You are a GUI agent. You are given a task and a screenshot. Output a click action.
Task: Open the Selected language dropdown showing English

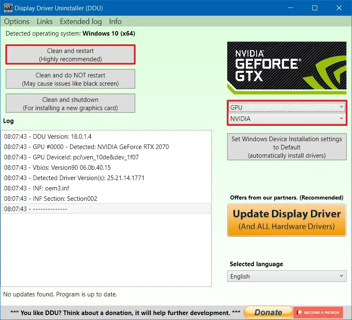pos(286,276)
